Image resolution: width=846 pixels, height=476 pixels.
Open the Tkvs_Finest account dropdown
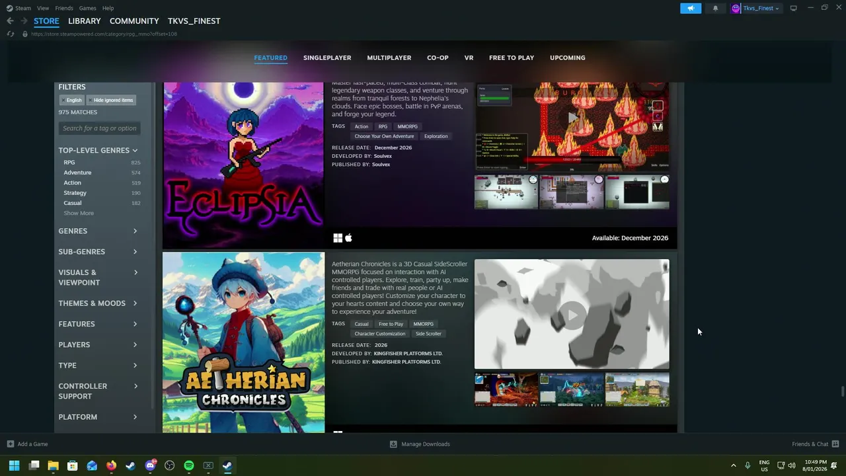coord(761,8)
